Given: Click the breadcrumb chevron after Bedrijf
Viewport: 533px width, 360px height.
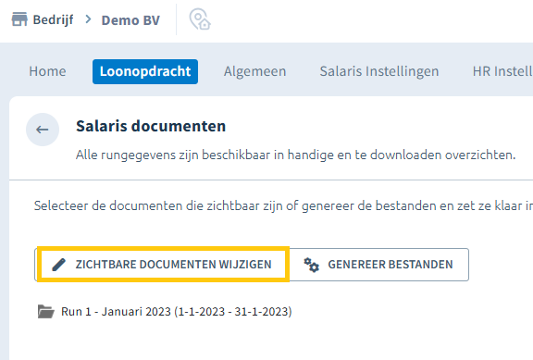Looking at the screenshot, I should (x=88, y=19).
